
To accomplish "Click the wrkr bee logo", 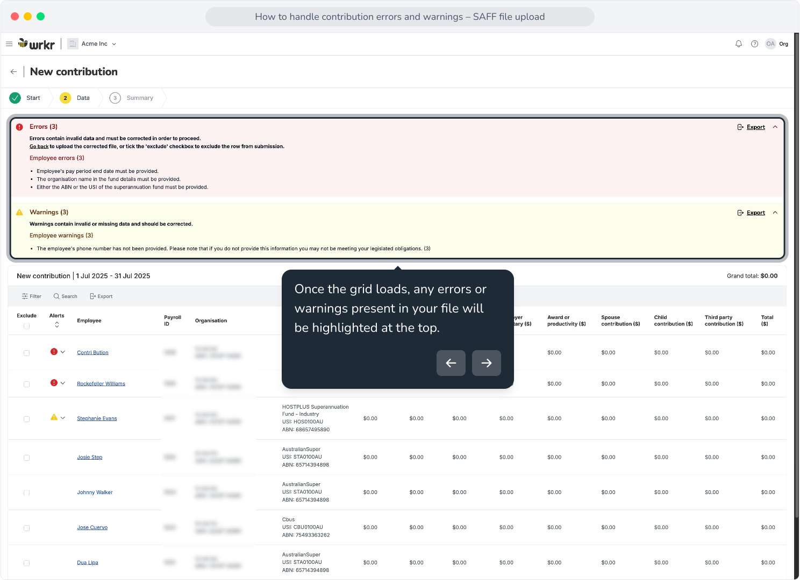I will pos(37,44).
